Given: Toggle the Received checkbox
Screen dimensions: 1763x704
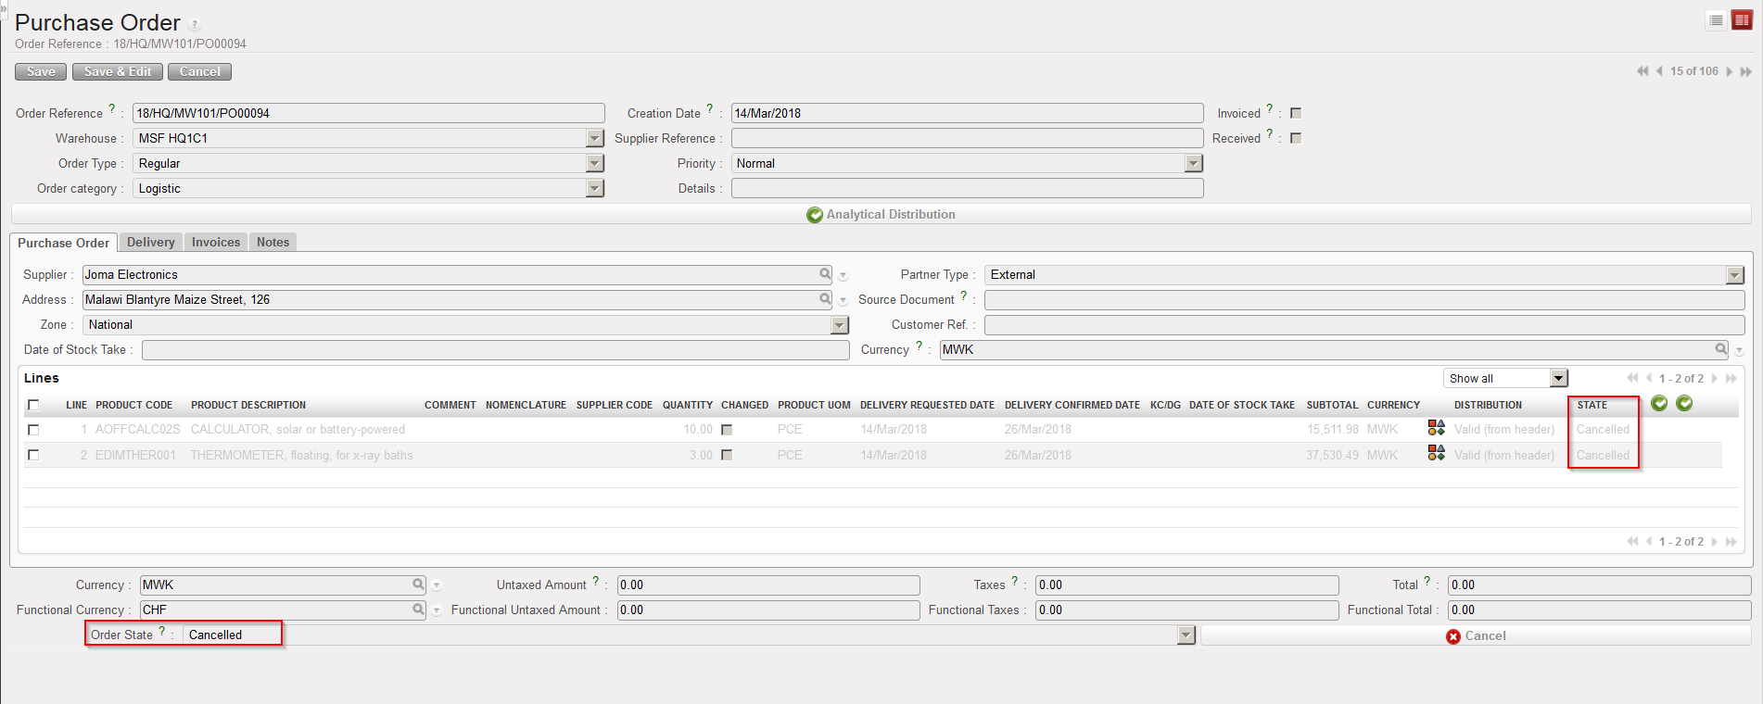Looking at the screenshot, I should [x=1296, y=138].
